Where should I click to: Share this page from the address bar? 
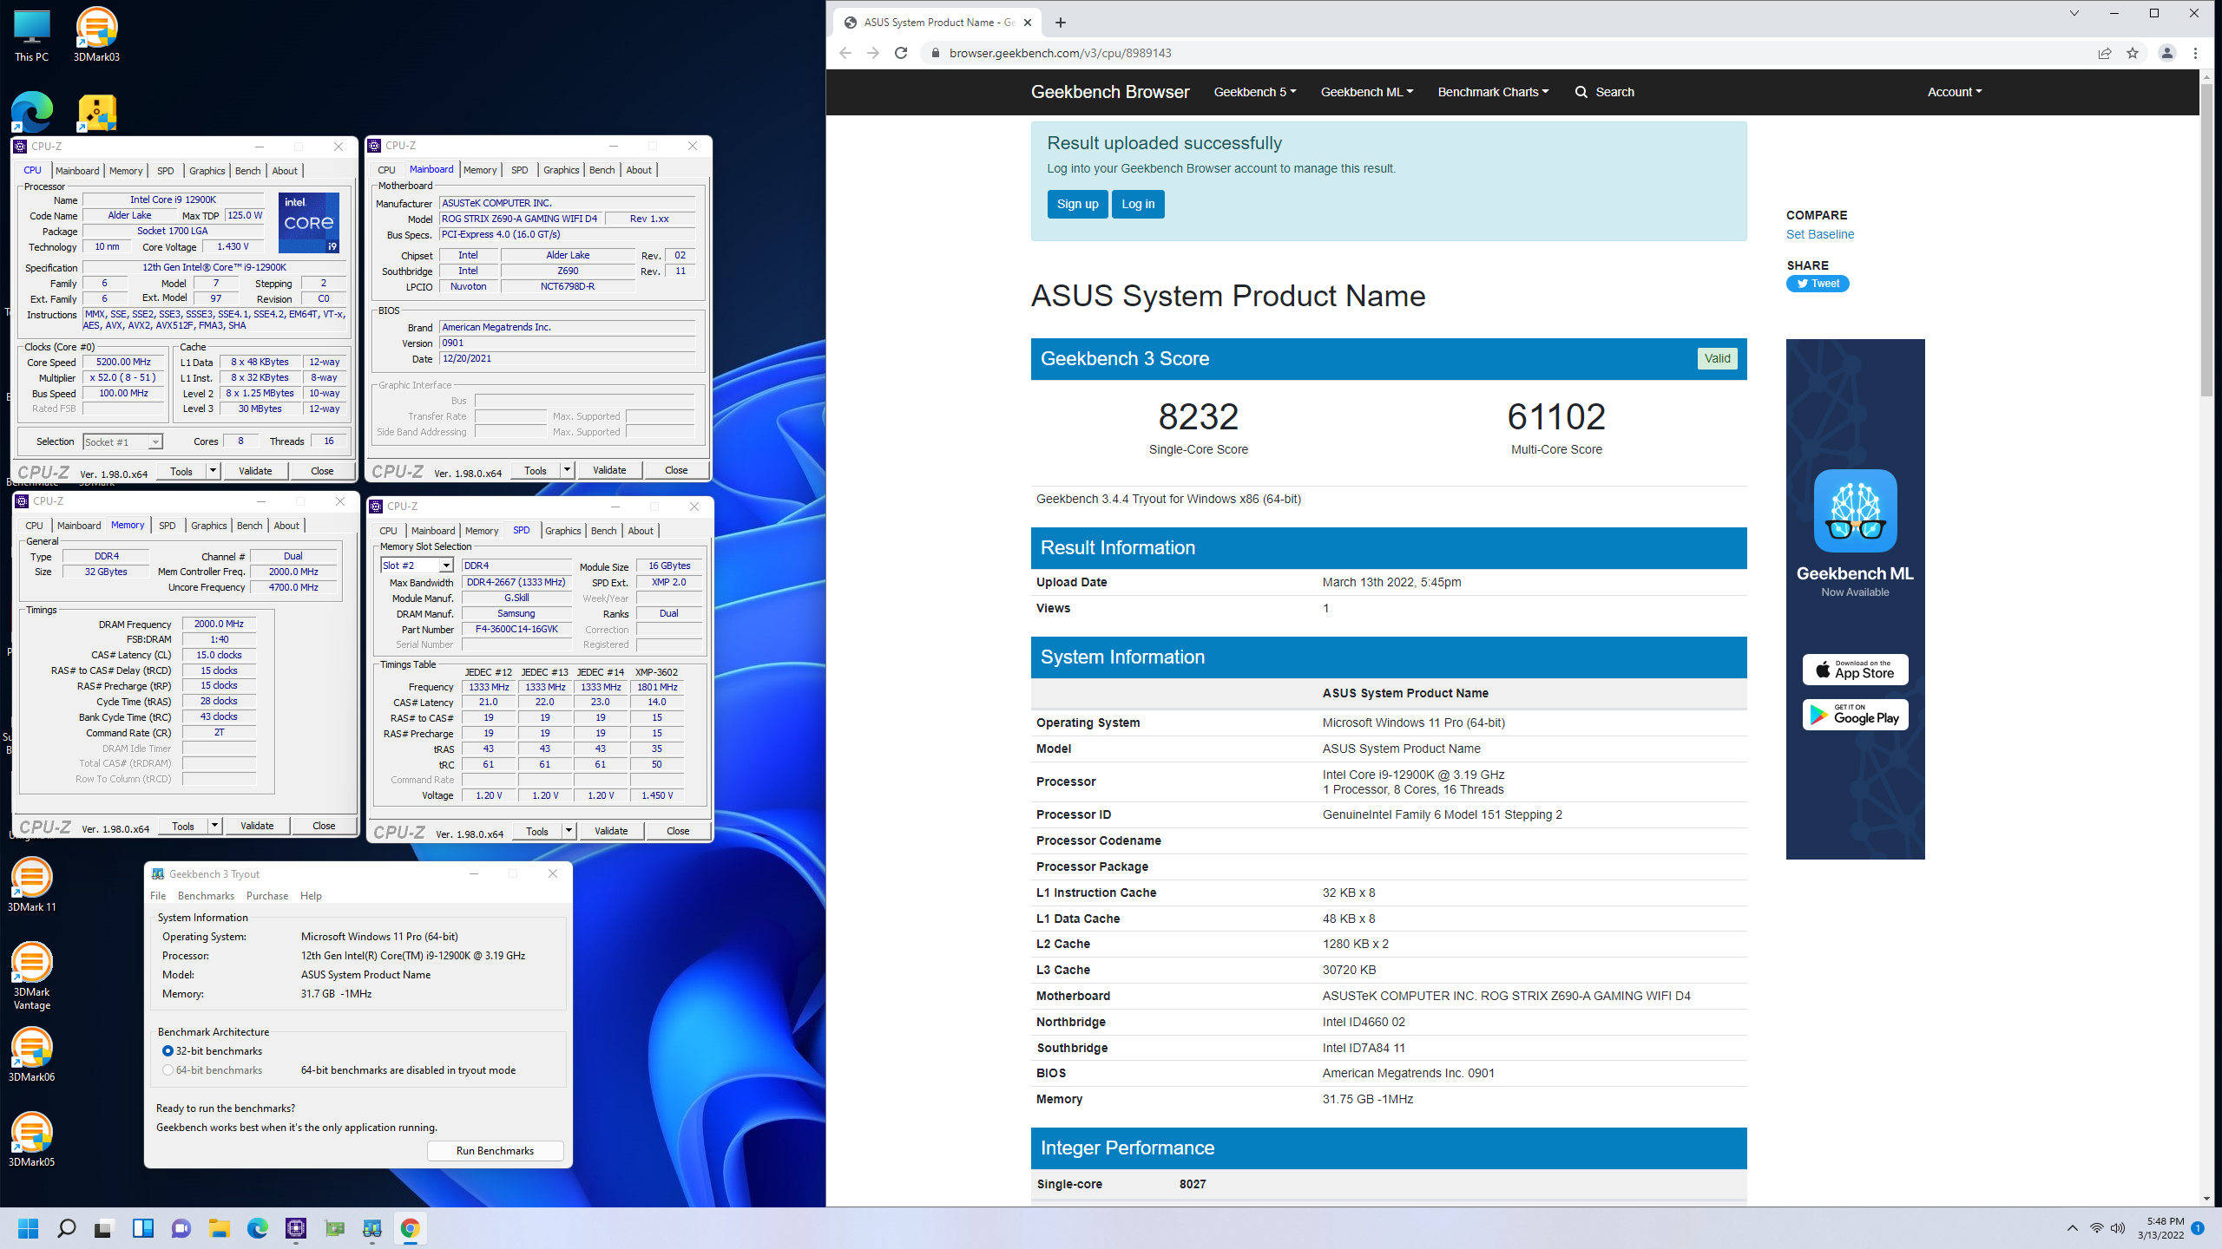(x=2105, y=53)
